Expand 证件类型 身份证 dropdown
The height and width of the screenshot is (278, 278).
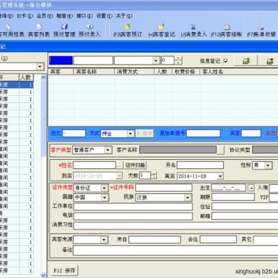click(x=104, y=188)
